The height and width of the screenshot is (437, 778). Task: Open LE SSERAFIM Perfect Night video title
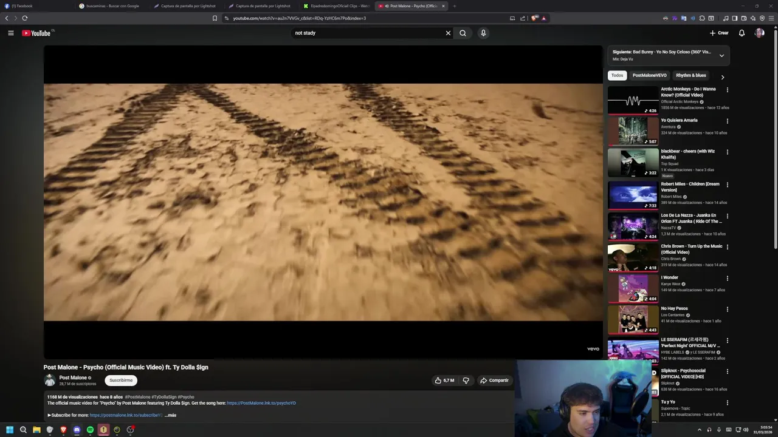click(690, 342)
